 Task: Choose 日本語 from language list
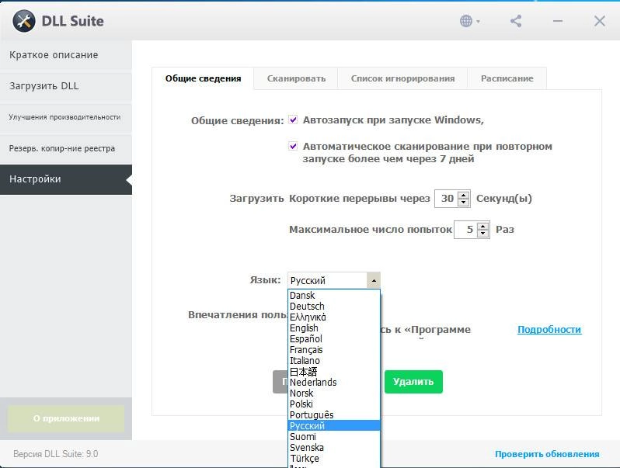click(x=334, y=372)
